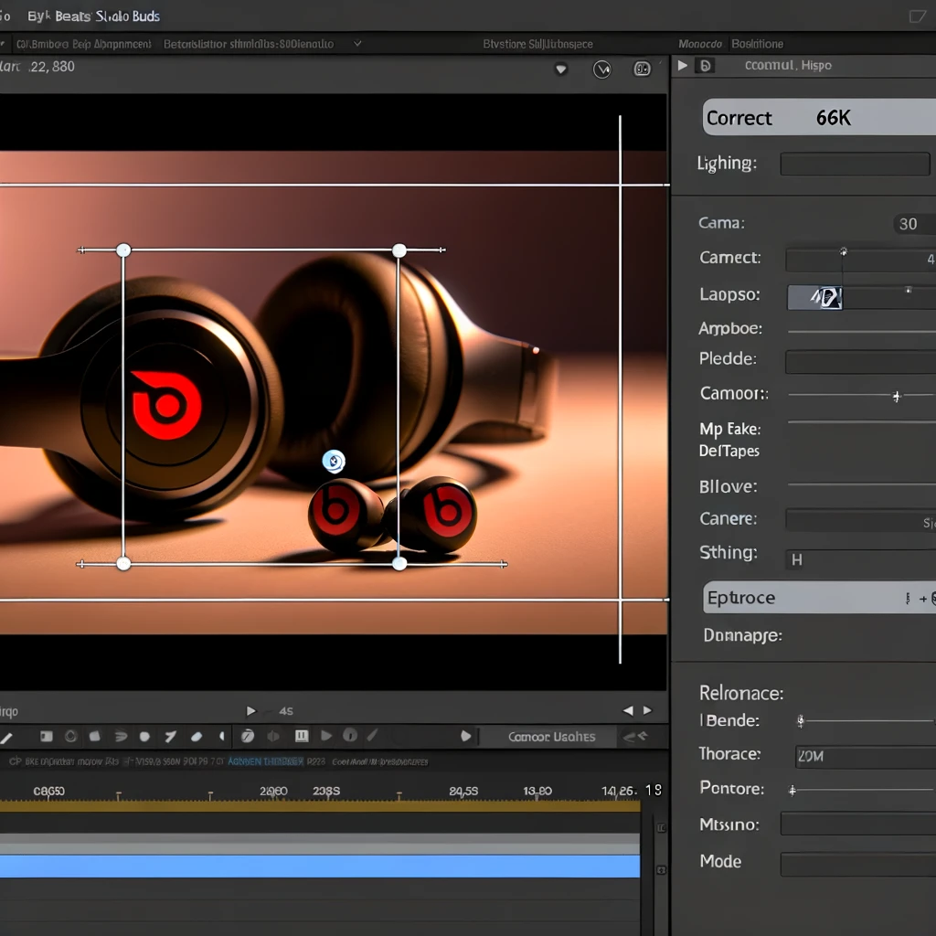Click the top-left transform handle on the viewer box
This screenshot has width=936, height=936.
pyautogui.click(x=123, y=250)
